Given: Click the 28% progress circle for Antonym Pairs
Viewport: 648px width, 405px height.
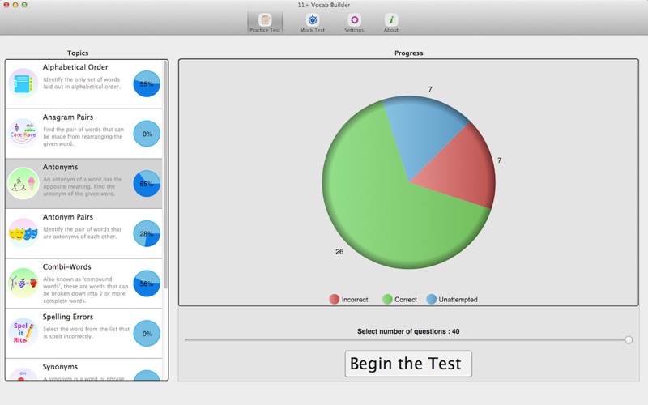Looking at the screenshot, I should pyautogui.click(x=147, y=234).
